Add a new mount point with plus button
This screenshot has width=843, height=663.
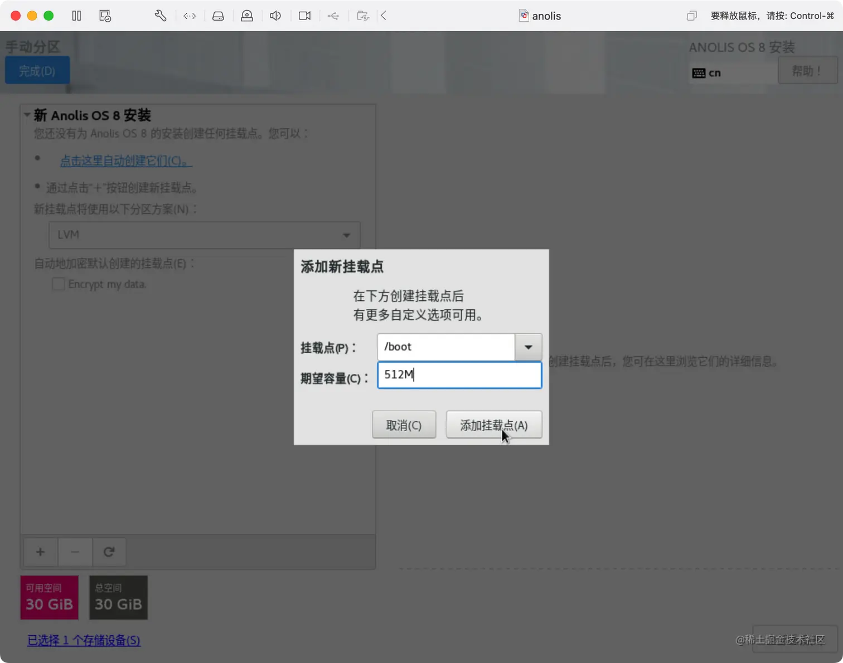tap(40, 552)
